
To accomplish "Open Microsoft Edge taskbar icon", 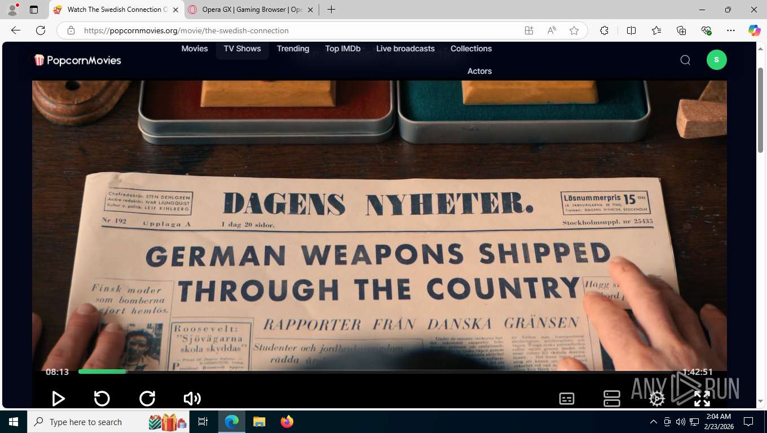I will 232,422.
